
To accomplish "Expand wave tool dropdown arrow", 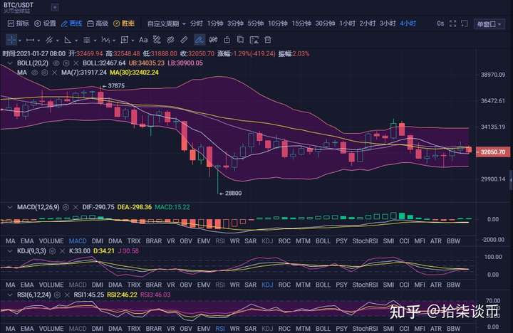I will (114, 41).
